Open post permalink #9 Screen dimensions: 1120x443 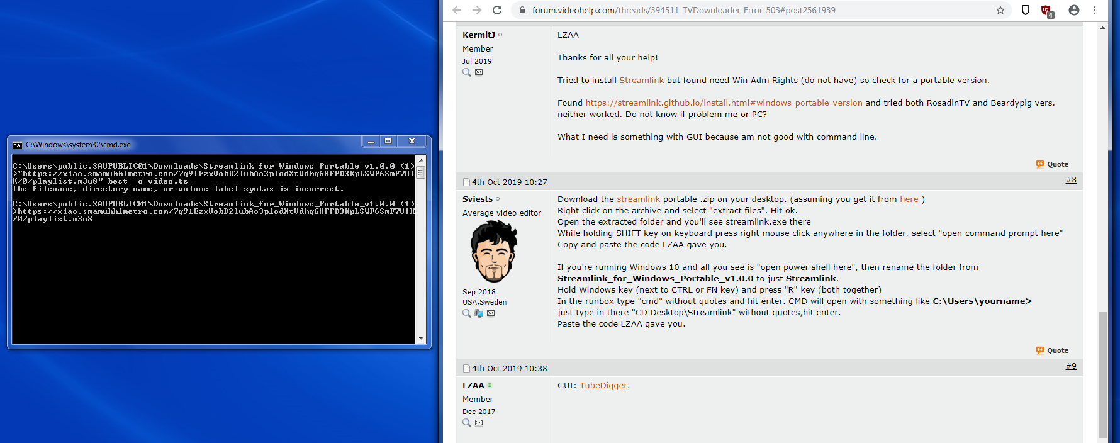pyautogui.click(x=1071, y=366)
